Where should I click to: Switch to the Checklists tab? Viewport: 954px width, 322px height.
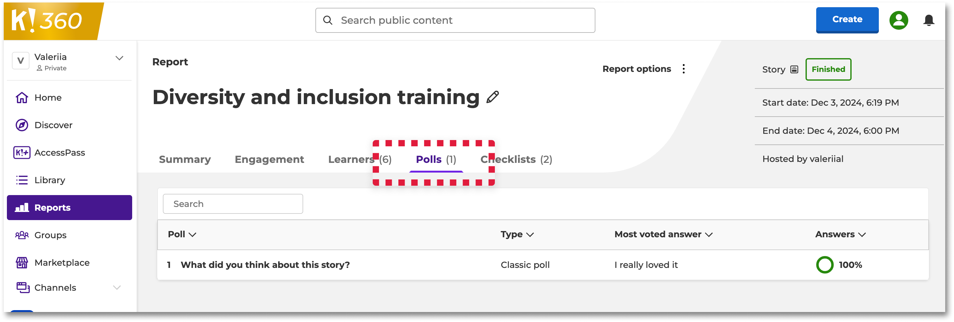click(x=516, y=160)
